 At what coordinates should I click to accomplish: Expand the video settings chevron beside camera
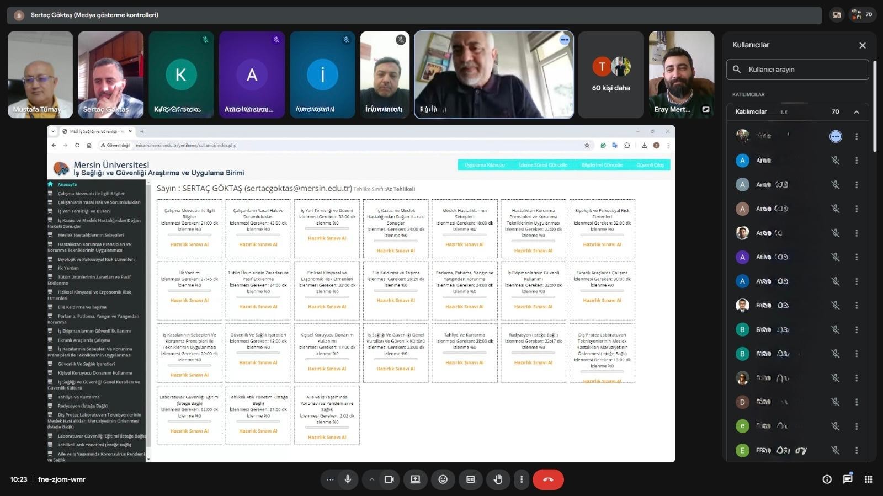pyautogui.click(x=372, y=479)
